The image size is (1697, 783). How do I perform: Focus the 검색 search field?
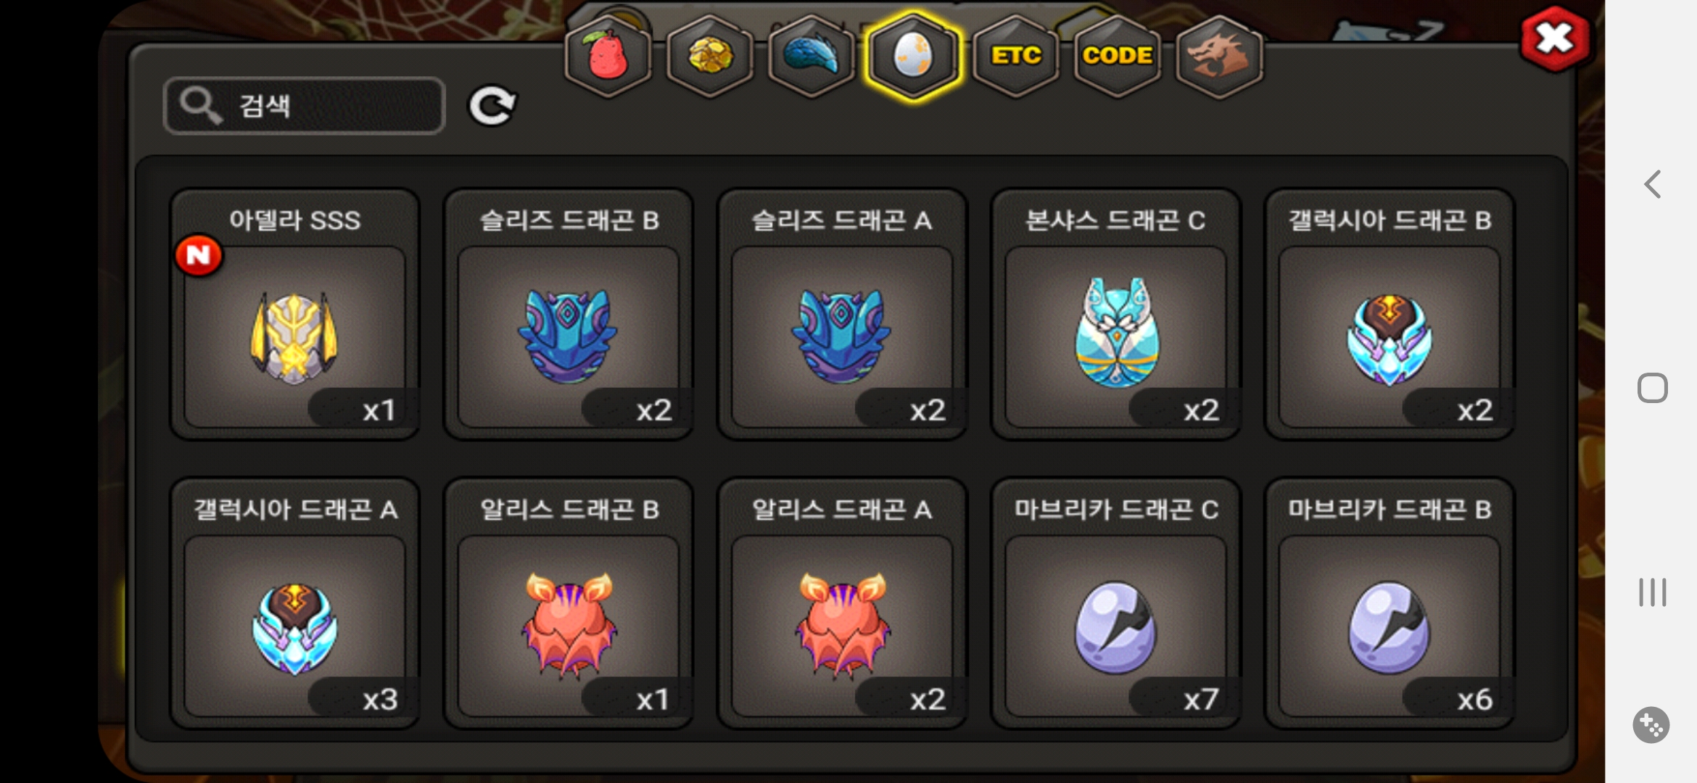click(304, 106)
